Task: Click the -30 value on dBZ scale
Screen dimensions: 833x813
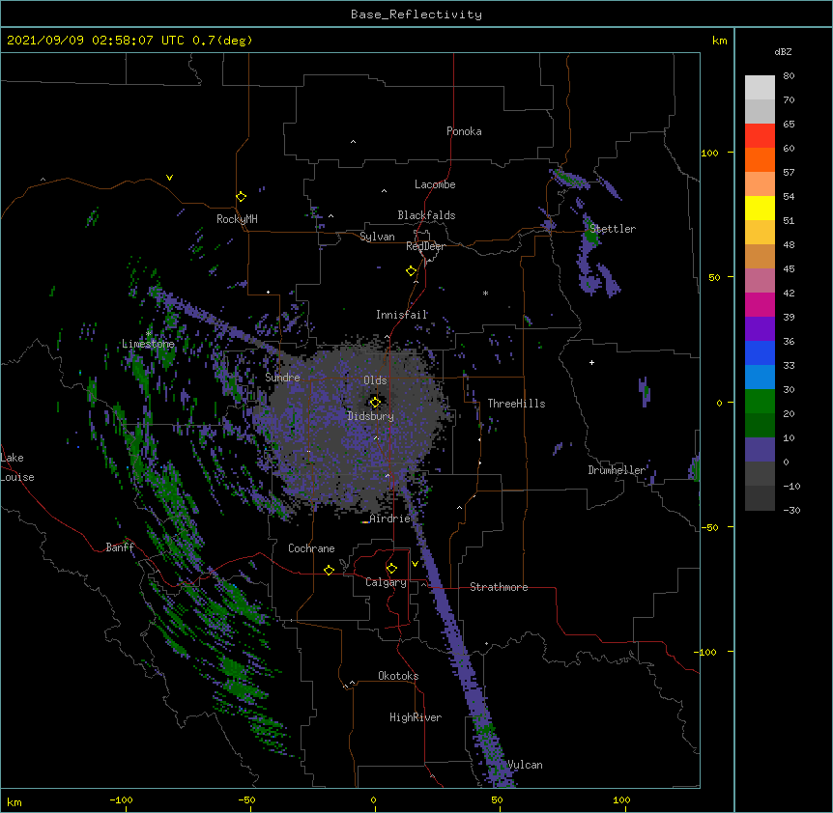Action: pos(791,510)
